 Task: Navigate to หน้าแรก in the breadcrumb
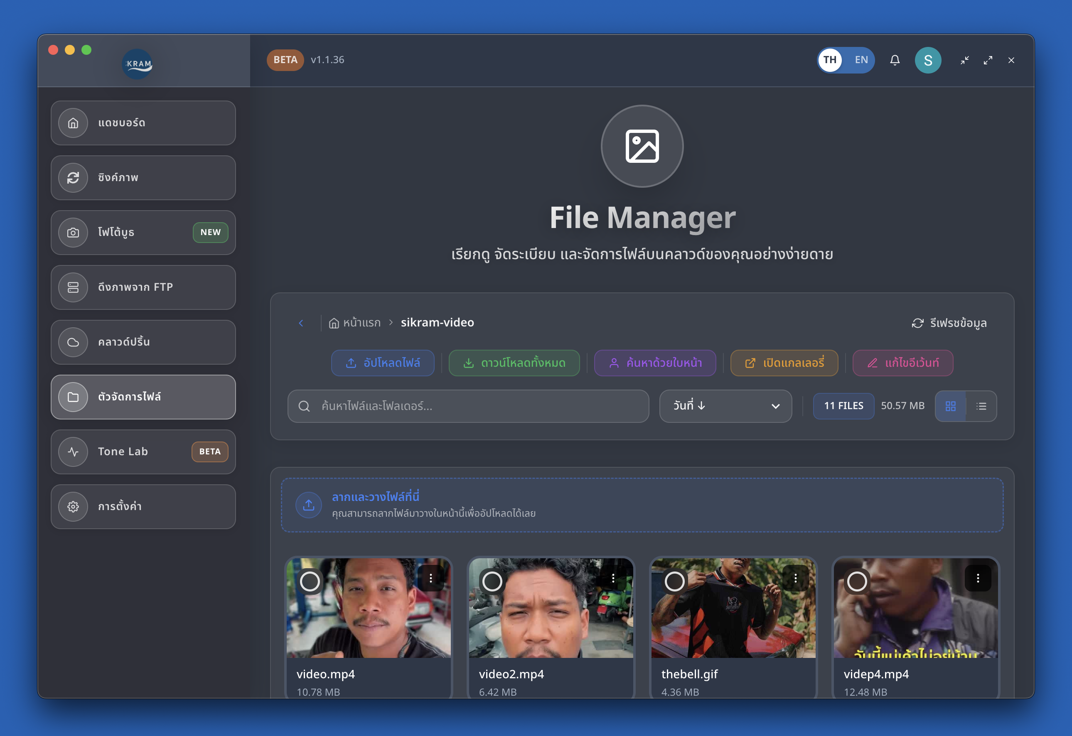tap(361, 322)
